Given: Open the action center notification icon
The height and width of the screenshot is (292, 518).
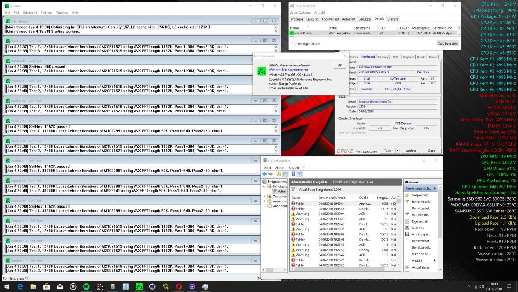Looking at the screenshot, I should pos(509,286).
